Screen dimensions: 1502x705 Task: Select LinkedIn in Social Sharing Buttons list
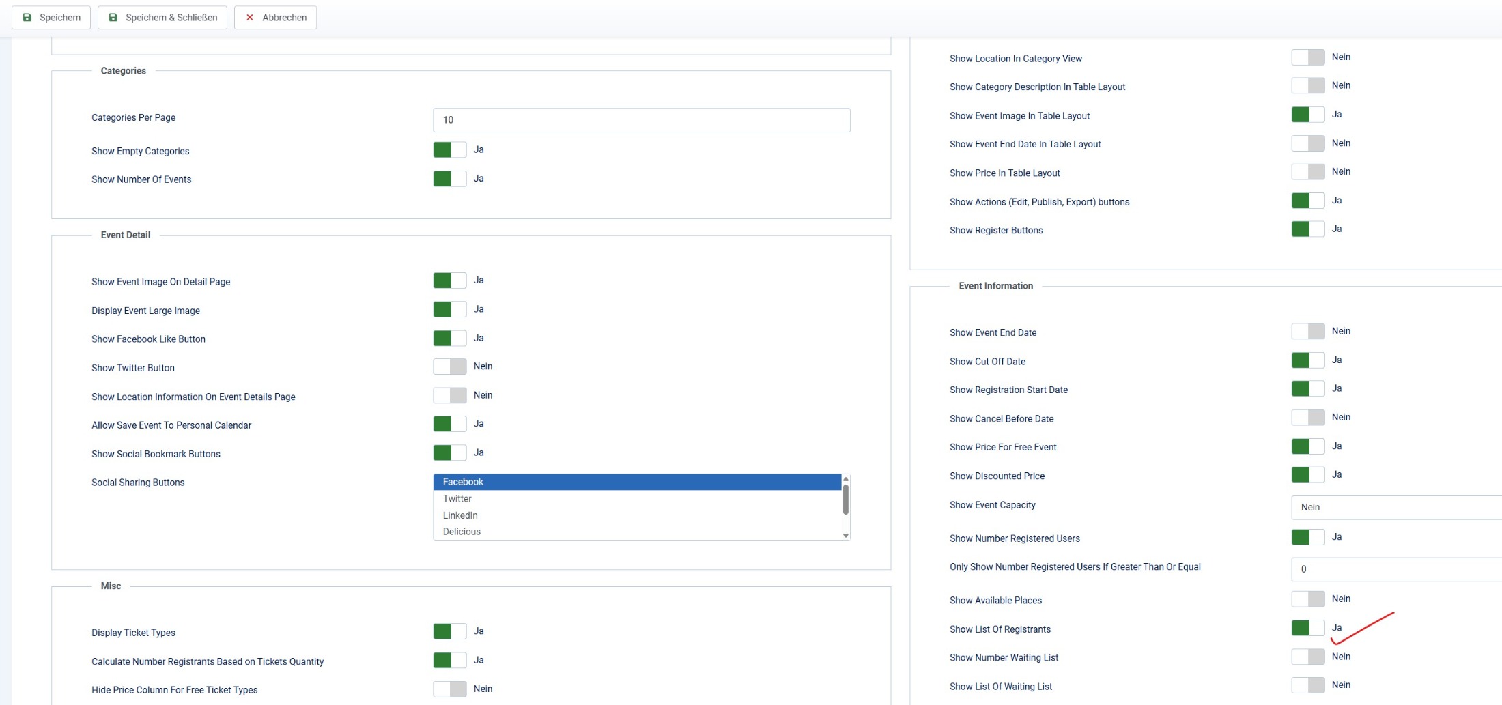(x=460, y=515)
